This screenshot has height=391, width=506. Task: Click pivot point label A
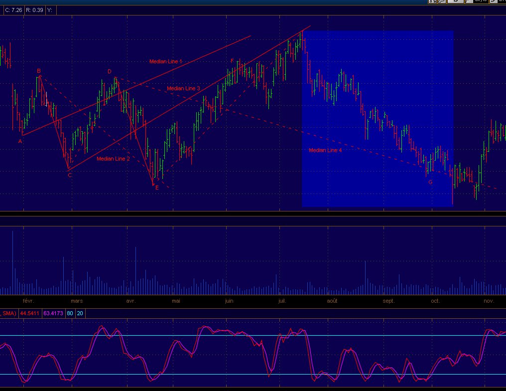pyautogui.click(x=20, y=141)
